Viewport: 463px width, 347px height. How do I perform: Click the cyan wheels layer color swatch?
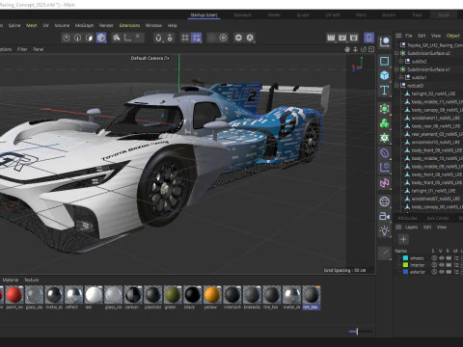point(405,258)
